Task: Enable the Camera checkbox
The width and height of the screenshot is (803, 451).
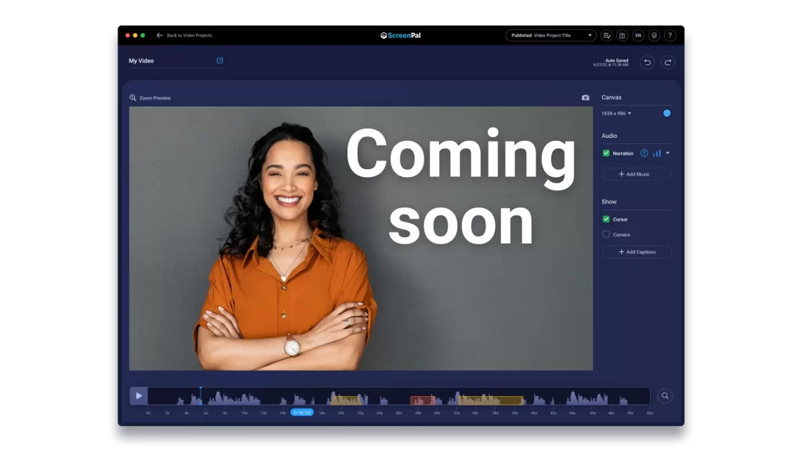Action: [x=606, y=234]
